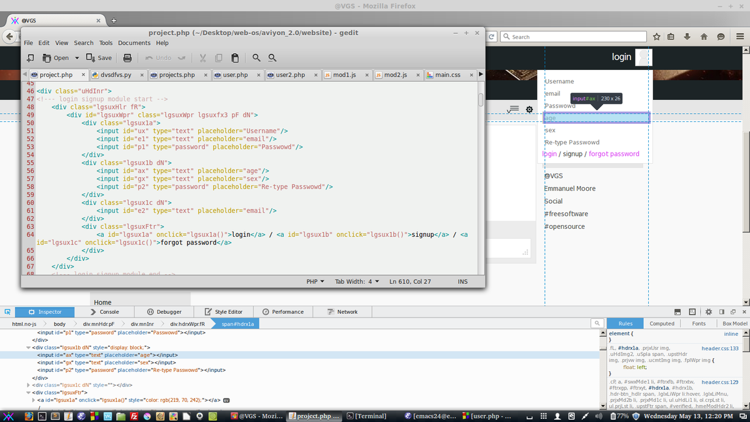Viewport: 750px width, 422px height.
Task: Click the page settings gear icon
Action: (529, 109)
